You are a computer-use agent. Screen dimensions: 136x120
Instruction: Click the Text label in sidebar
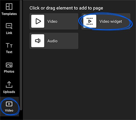pyautogui.click(x=9, y=52)
